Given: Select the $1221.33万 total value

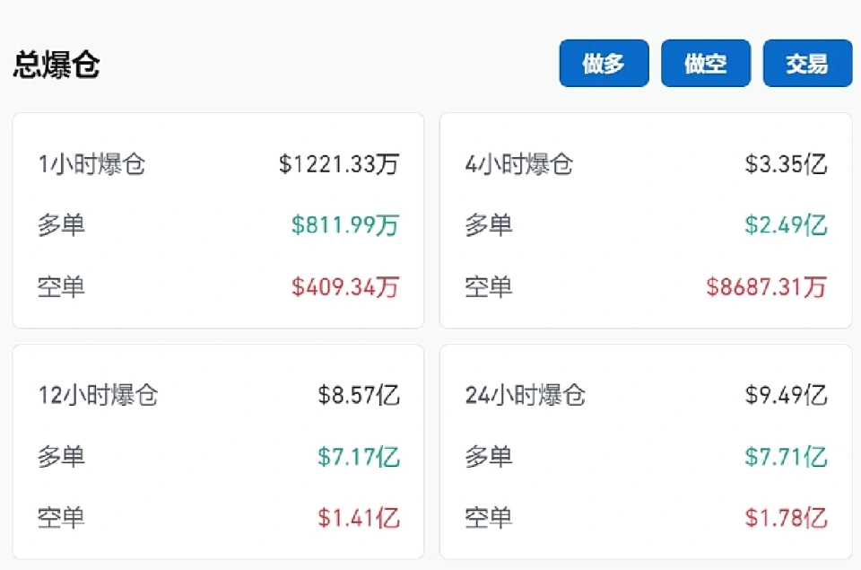Looking at the screenshot, I should pyautogui.click(x=339, y=164).
